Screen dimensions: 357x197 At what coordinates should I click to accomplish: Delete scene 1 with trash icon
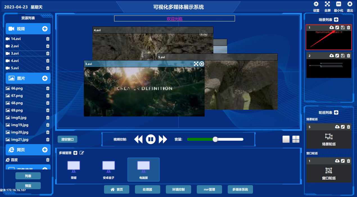click(349, 28)
